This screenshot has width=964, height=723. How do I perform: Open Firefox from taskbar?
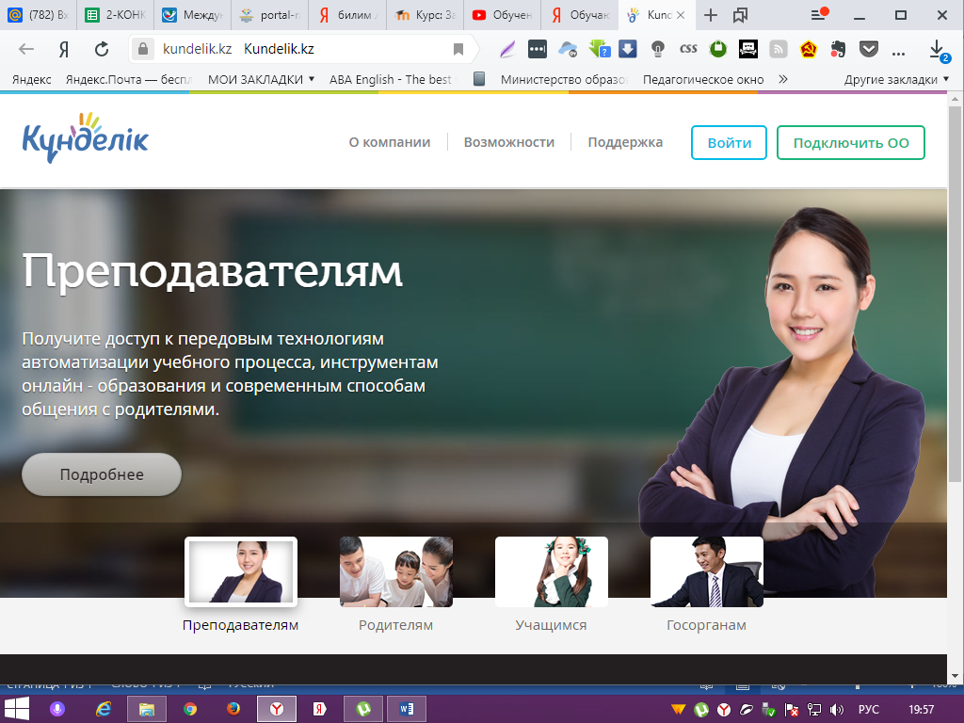(233, 709)
